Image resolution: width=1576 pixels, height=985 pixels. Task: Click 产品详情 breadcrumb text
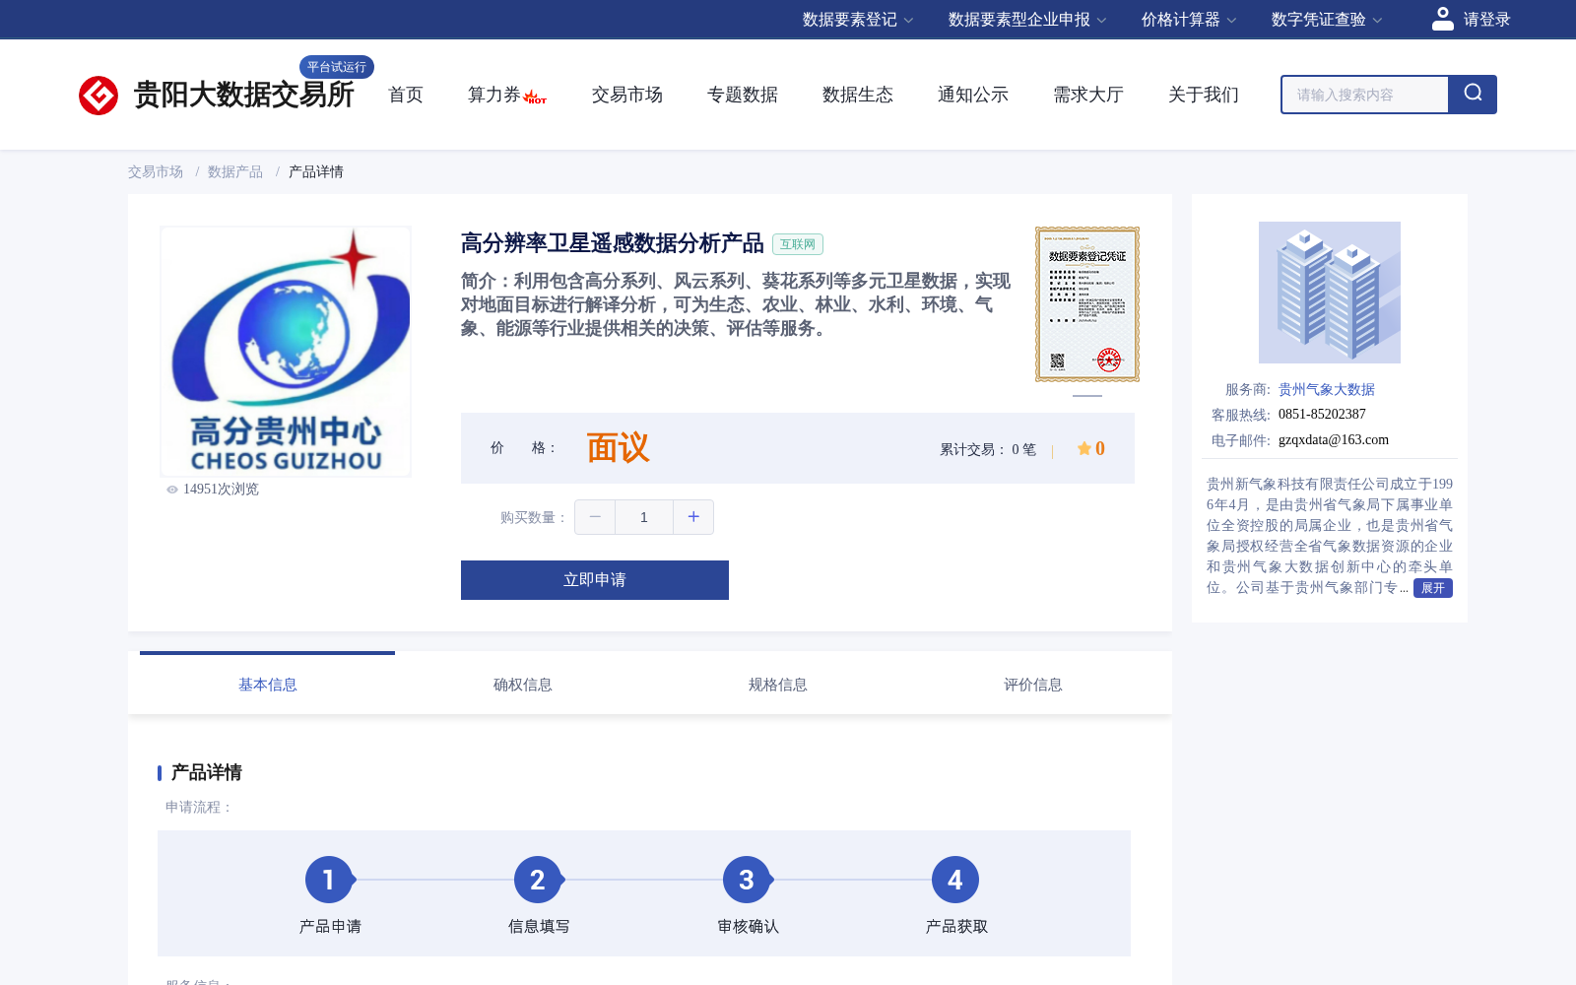click(x=316, y=171)
